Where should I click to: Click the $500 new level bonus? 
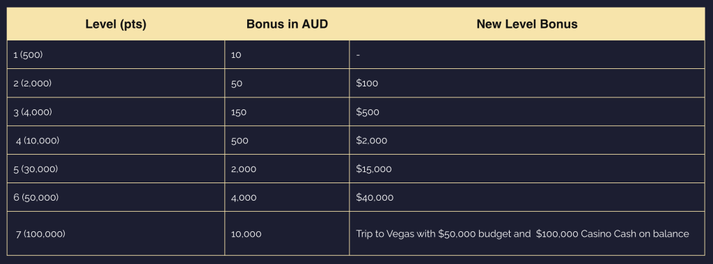pyautogui.click(x=368, y=112)
